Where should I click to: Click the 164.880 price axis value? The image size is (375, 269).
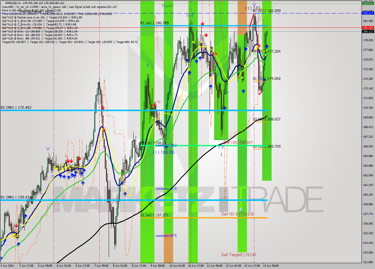(x=368, y=156)
